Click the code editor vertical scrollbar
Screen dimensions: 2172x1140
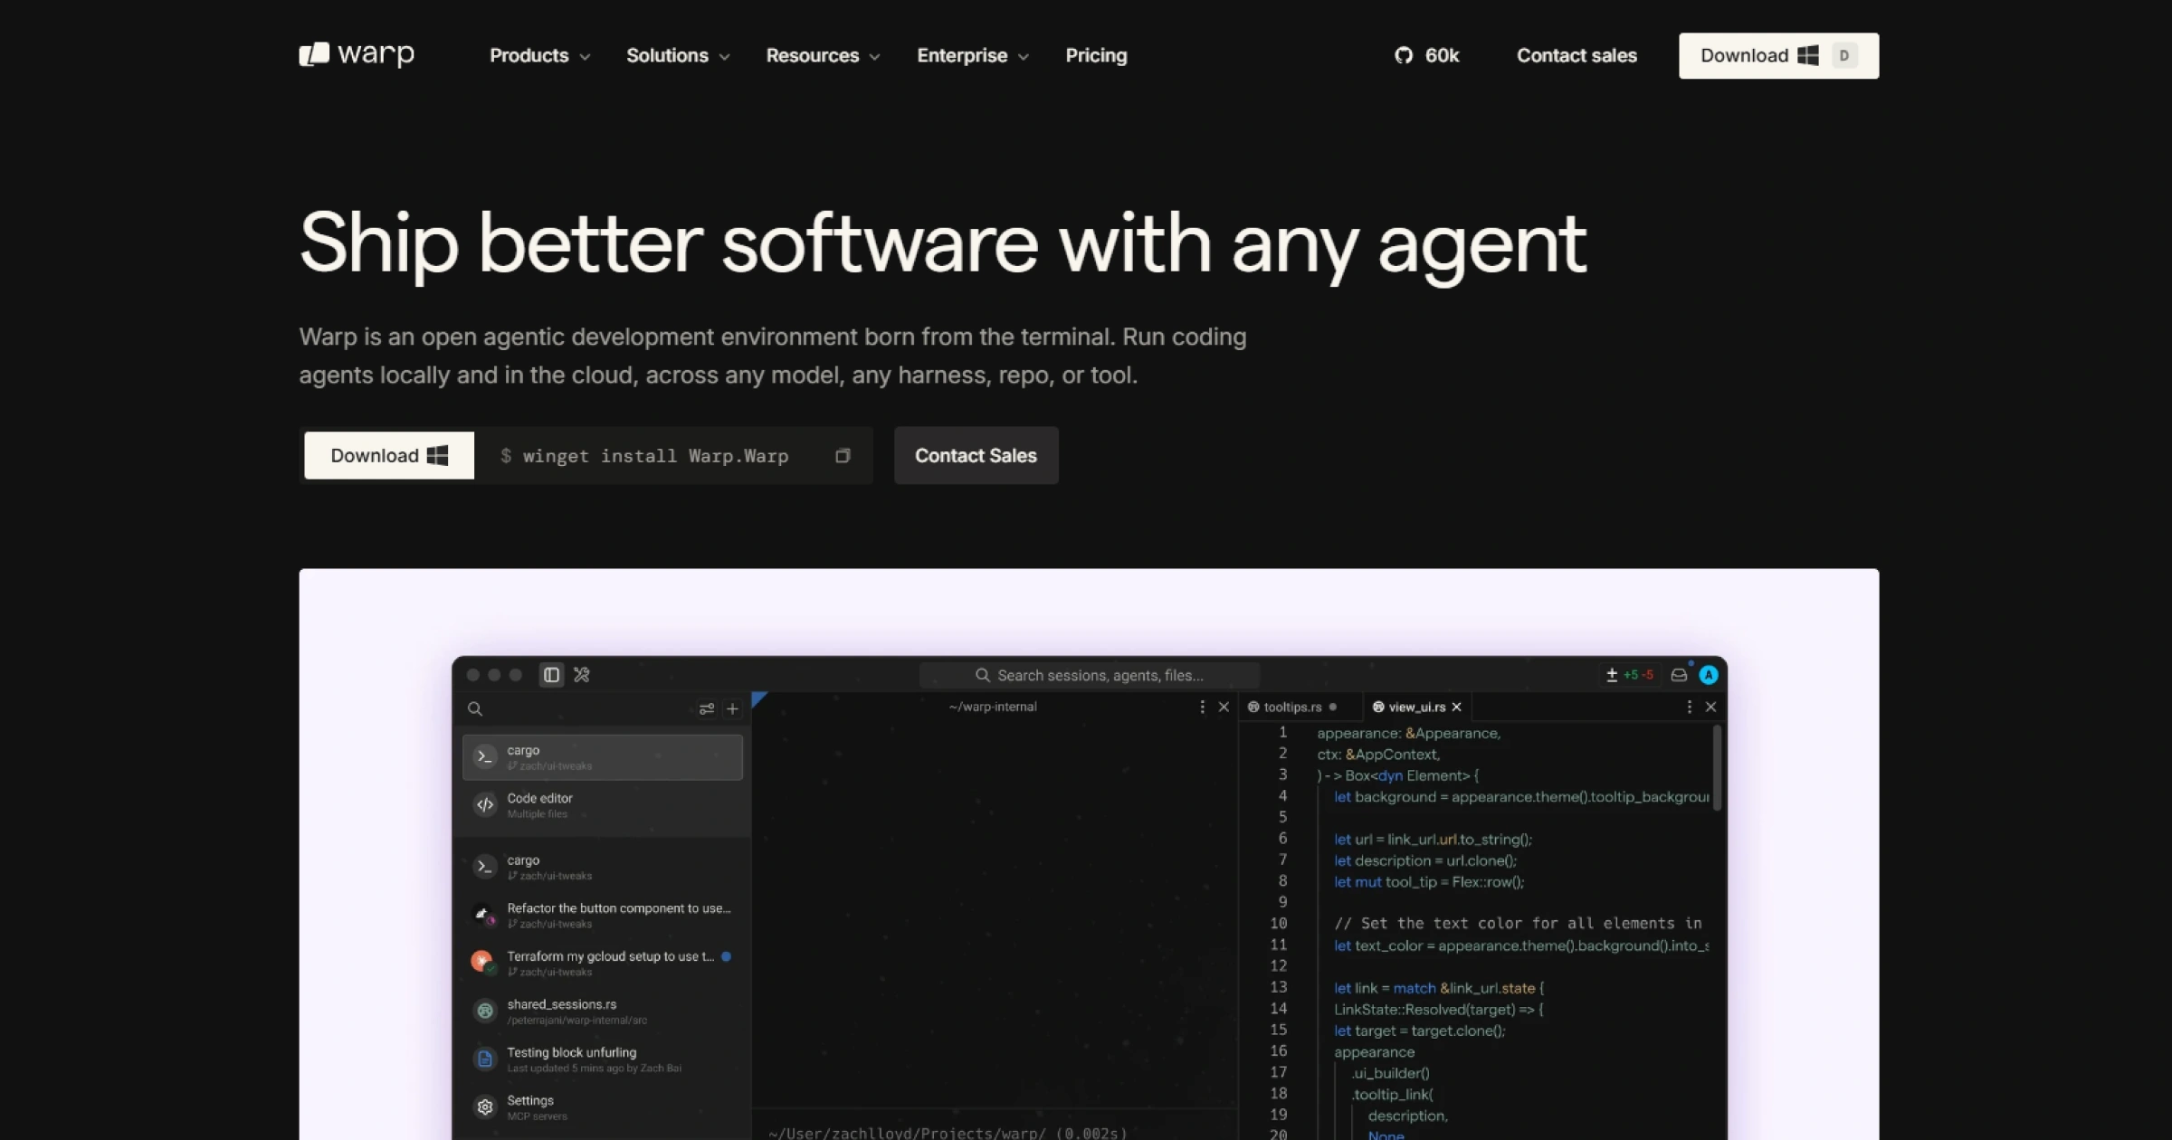click(x=1717, y=767)
